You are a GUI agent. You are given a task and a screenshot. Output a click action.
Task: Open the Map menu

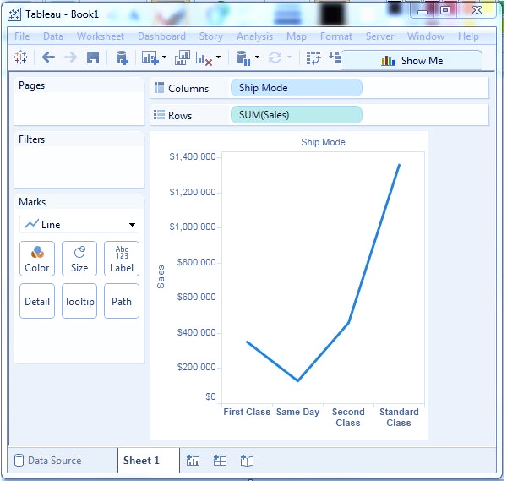[297, 36]
